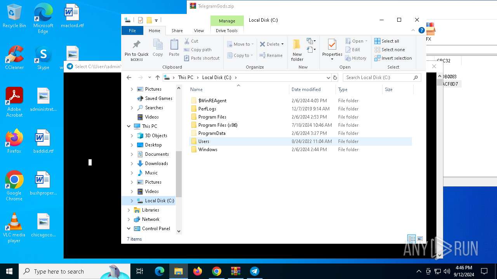This screenshot has height=279, width=497.
Task: Select Network in navigation pane
Action: [151, 219]
